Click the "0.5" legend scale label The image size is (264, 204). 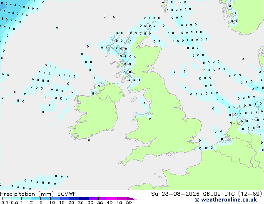pos(15,202)
